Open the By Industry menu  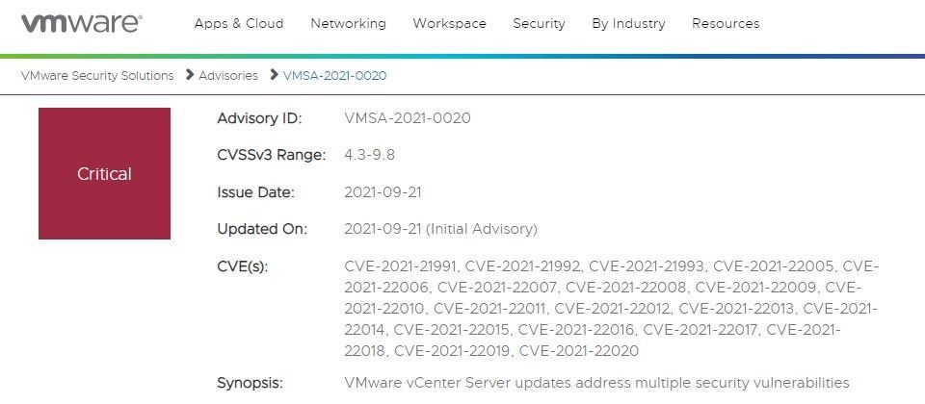(629, 23)
